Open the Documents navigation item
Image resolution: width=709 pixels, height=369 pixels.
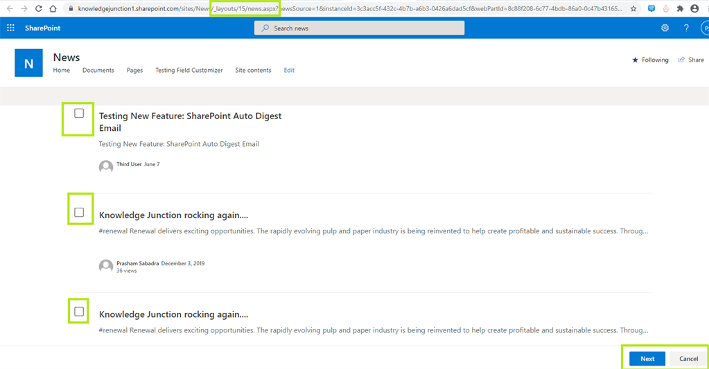coord(98,70)
